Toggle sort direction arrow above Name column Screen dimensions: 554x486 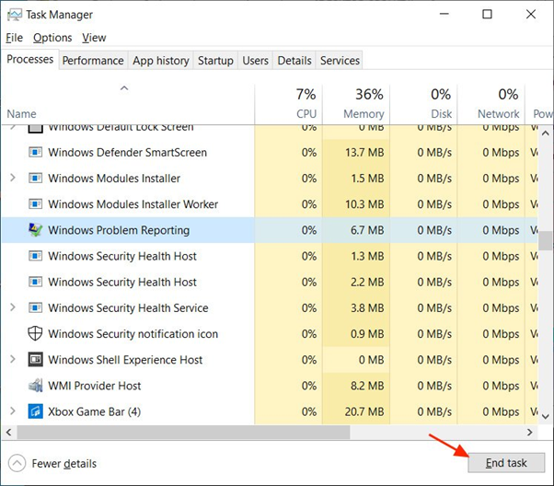point(124,88)
